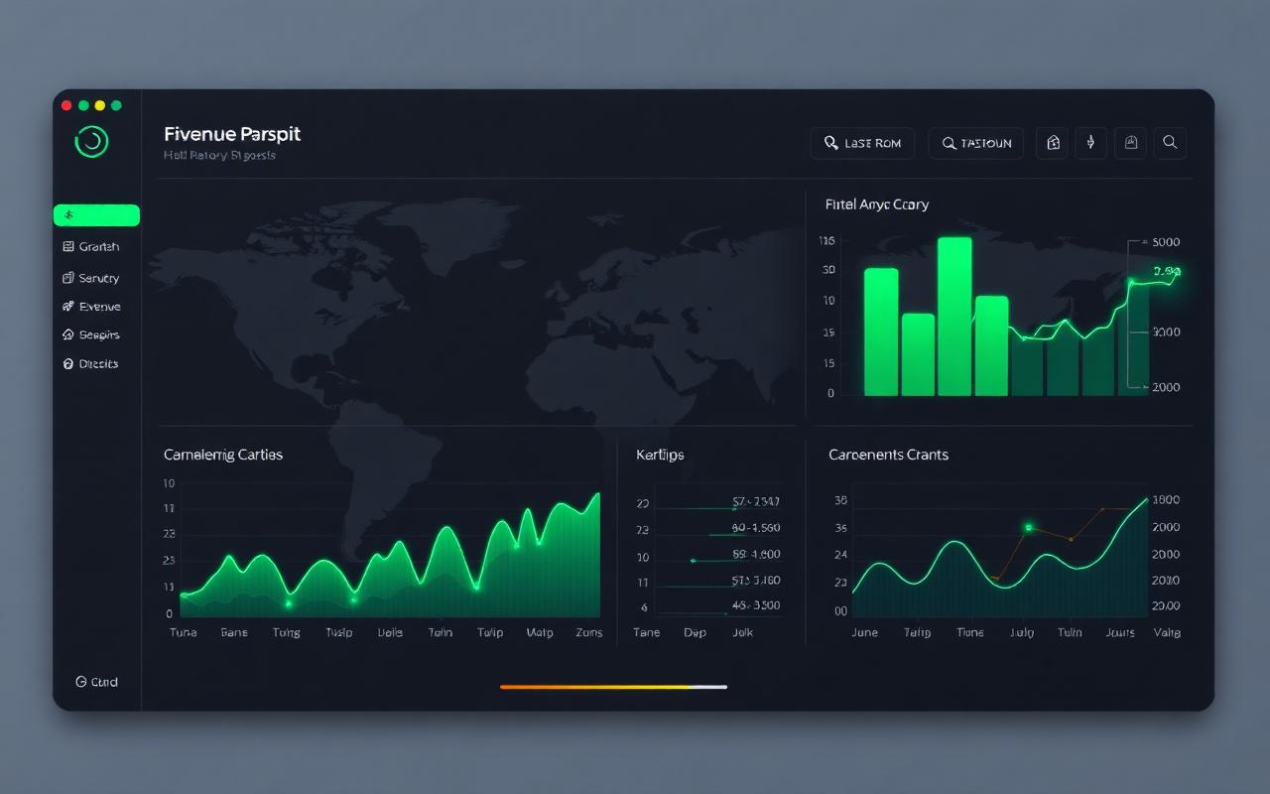The image size is (1270, 794).
Task: Click the TASTOUN search button
Action: 975,143
